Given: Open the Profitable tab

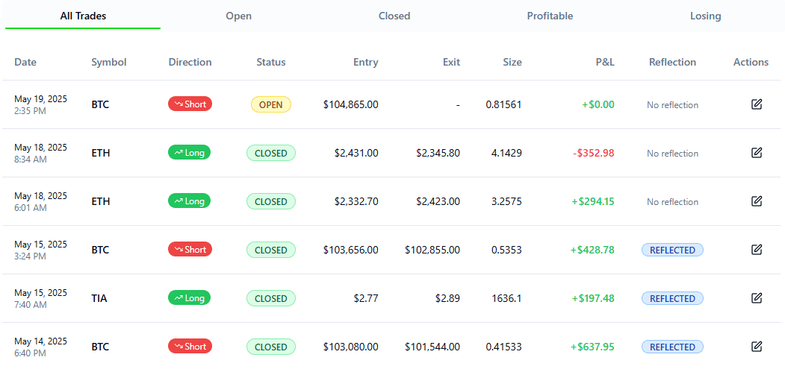Looking at the screenshot, I should point(550,16).
